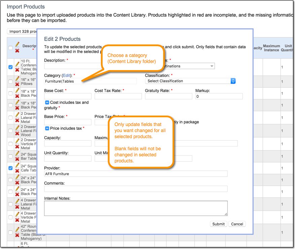Select the Markup field containing 0

pyautogui.click(x=219, y=96)
